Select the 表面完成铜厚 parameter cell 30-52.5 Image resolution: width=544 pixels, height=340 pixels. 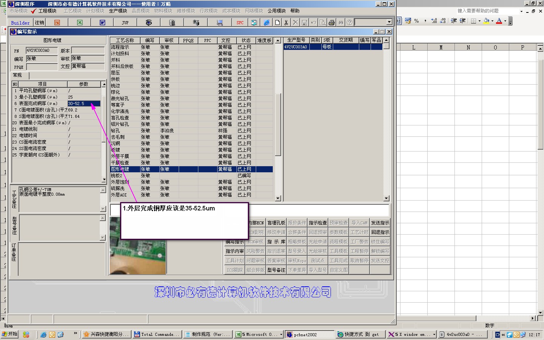click(x=84, y=104)
